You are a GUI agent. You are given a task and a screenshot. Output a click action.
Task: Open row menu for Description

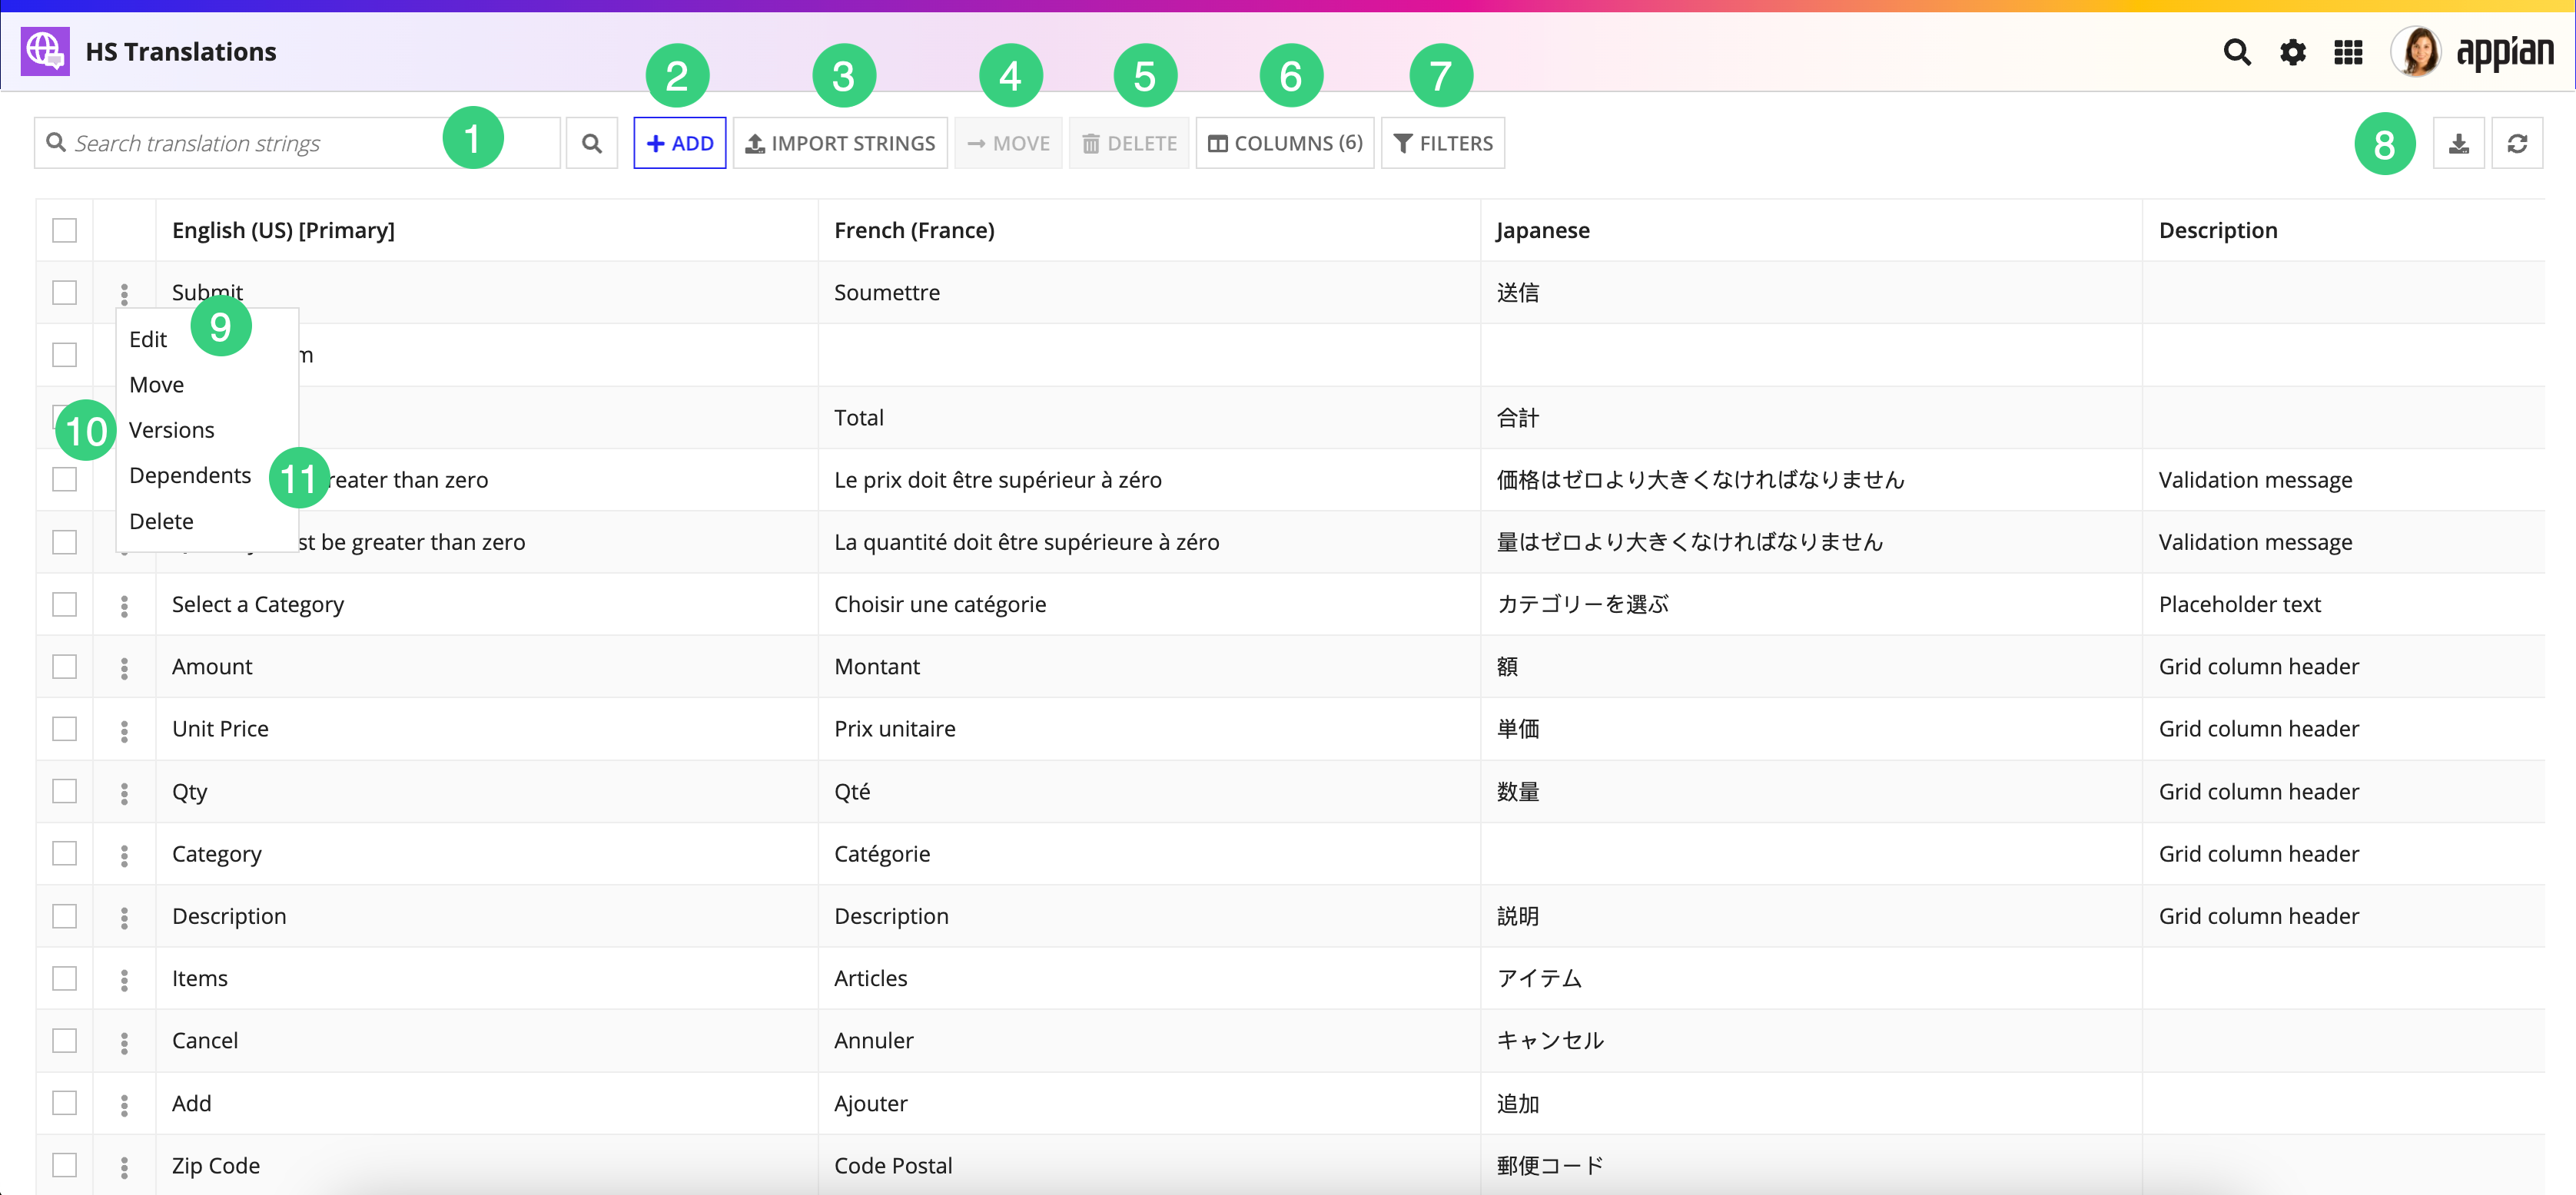coord(124,917)
